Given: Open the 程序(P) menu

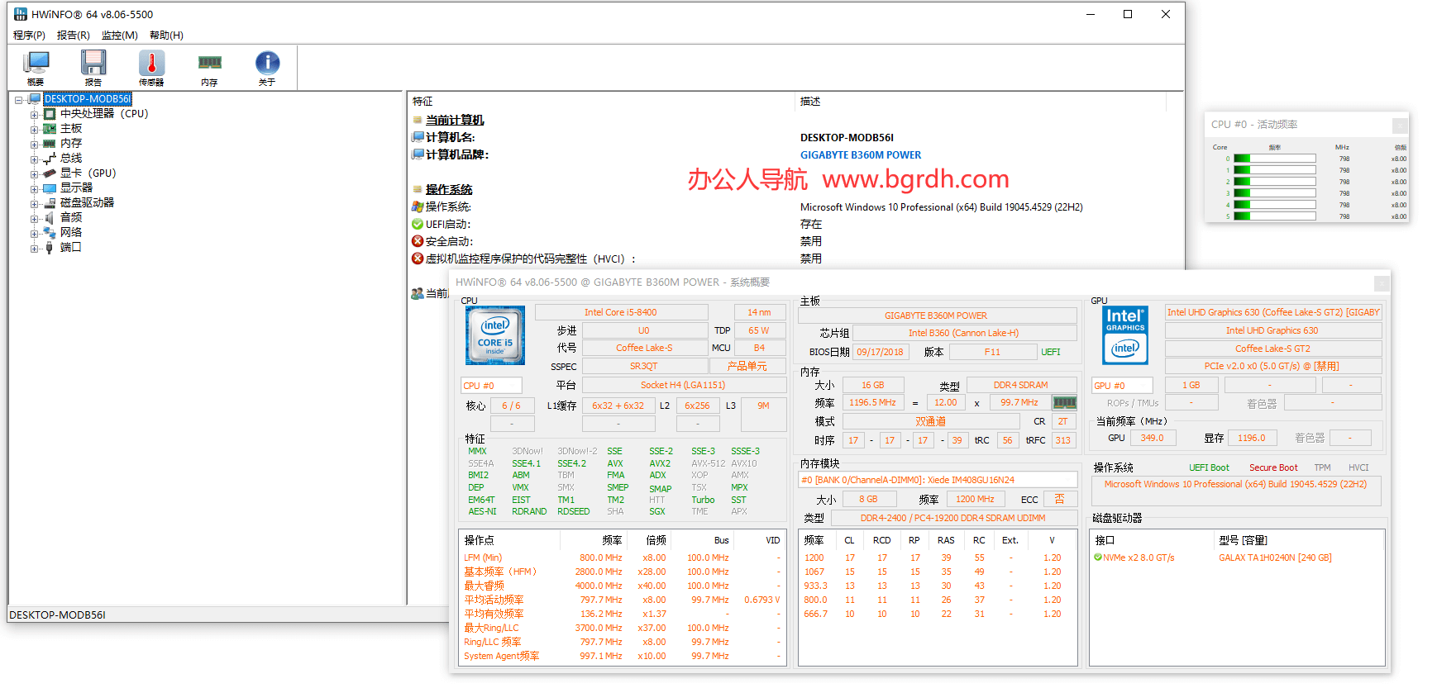Looking at the screenshot, I should point(29,36).
